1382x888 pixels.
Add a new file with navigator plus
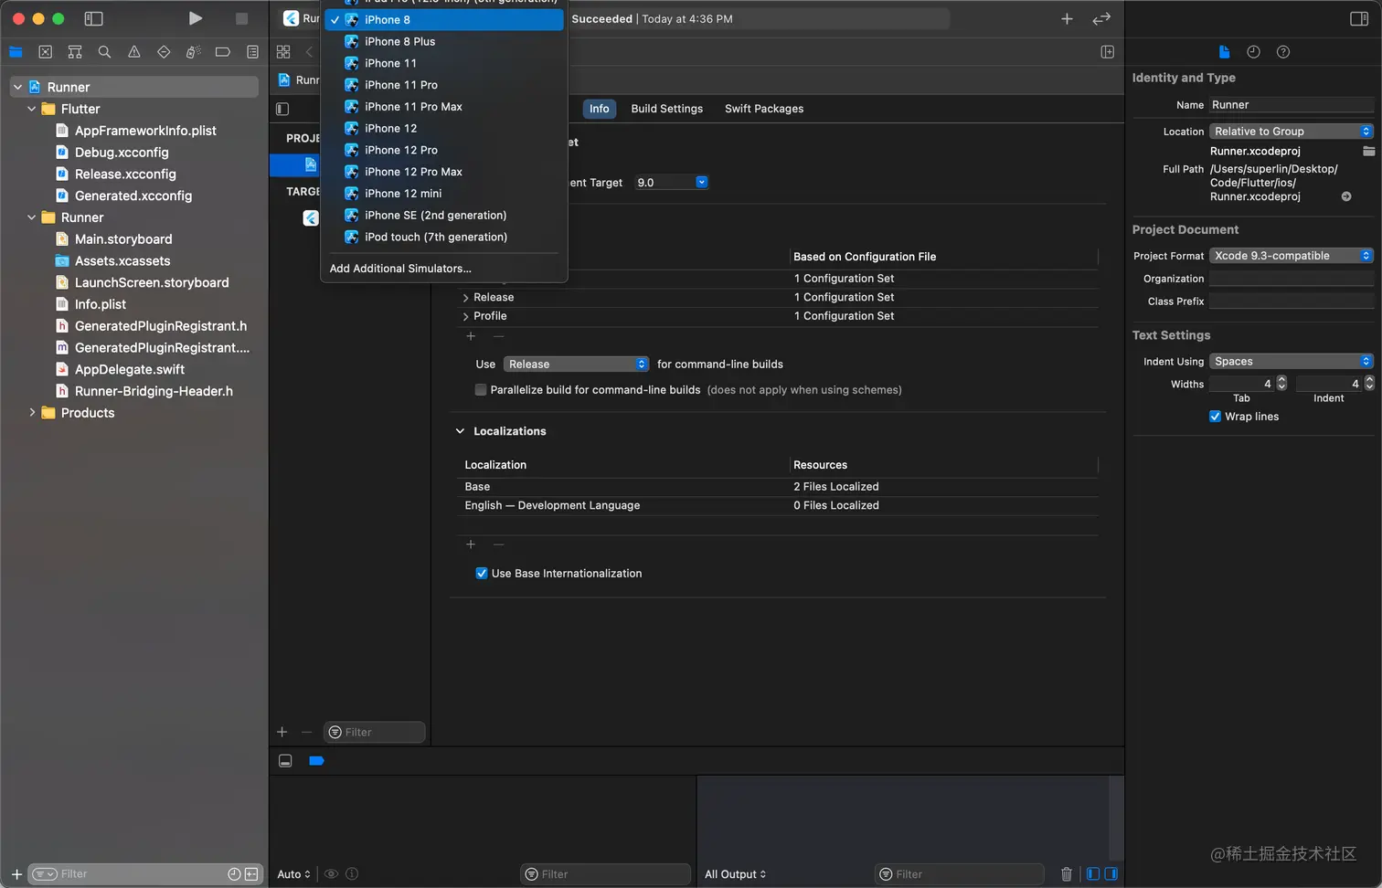click(x=16, y=874)
